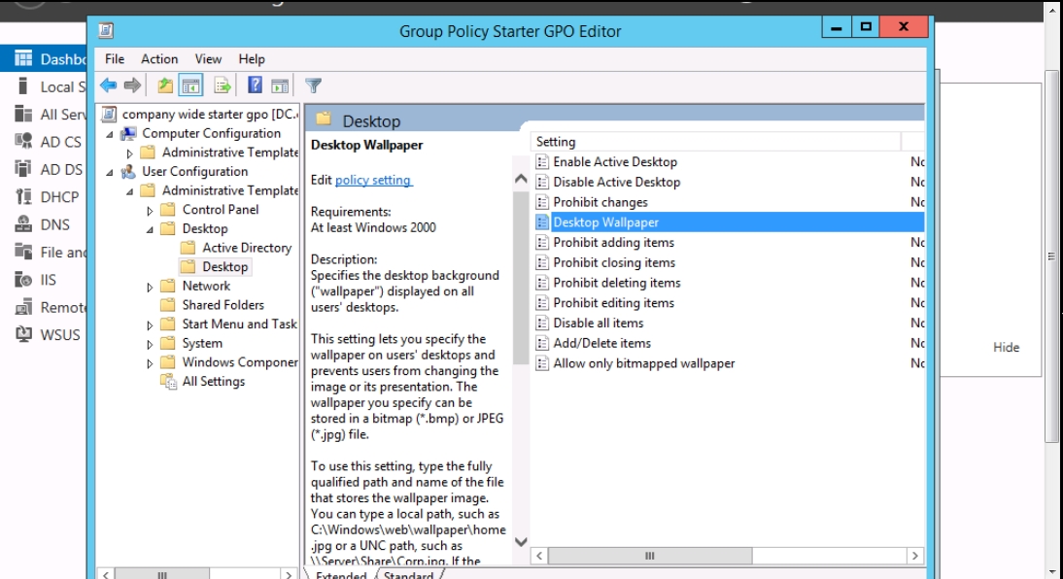This screenshot has width=1063, height=579.
Task: Click the Up one level folder icon
Action: coord(165,85)
